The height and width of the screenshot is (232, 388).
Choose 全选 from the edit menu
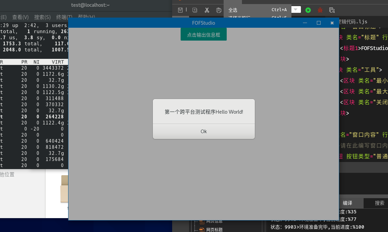[x=257, y=10]
